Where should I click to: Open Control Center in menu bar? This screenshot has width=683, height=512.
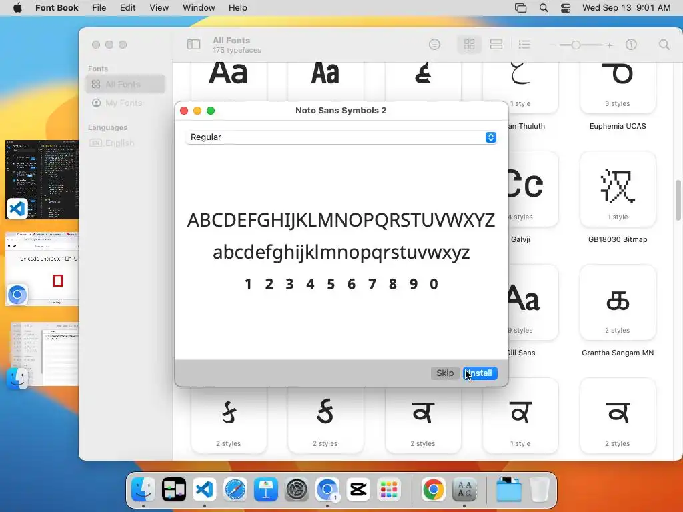566,8
